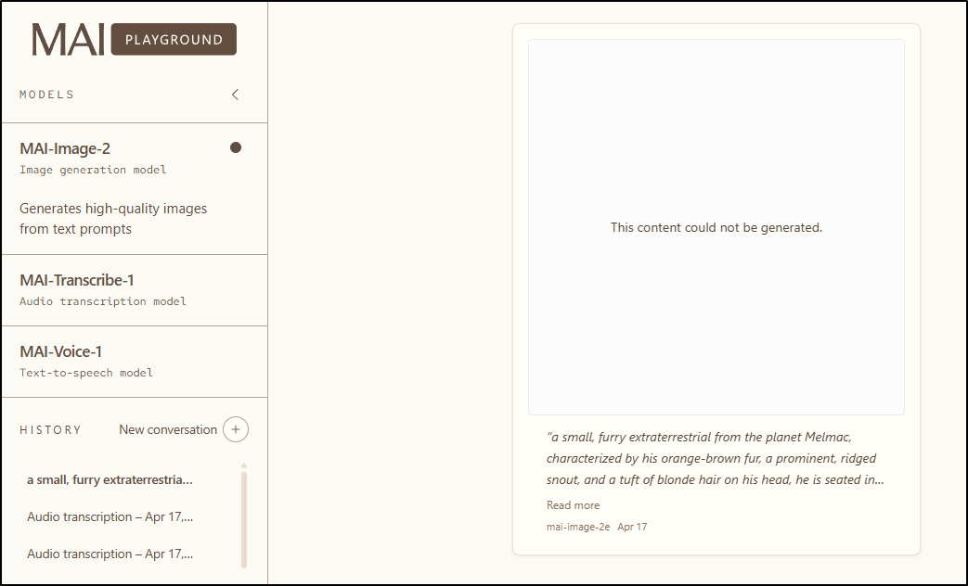The height and width of the screenshot is (586, 968).
Task: Click the Playground badge
Action: (x=174, y=40)
